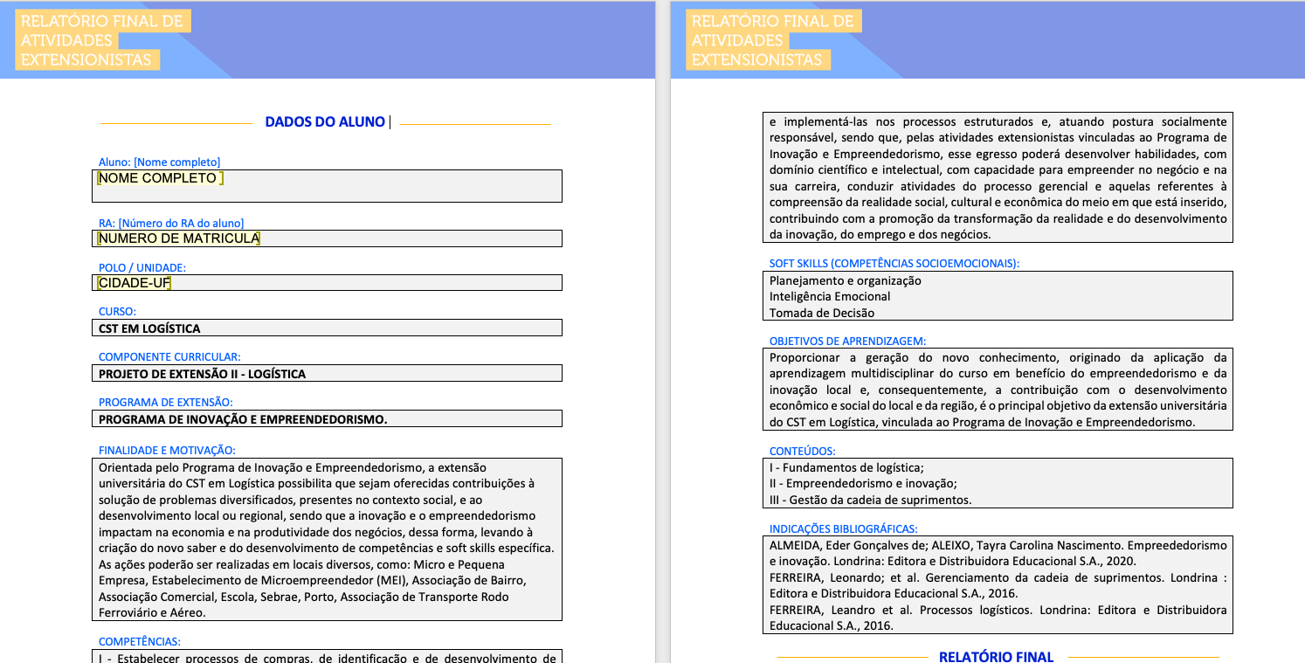Select the NUMERO DE MATRICULA field

coord(327,238)
